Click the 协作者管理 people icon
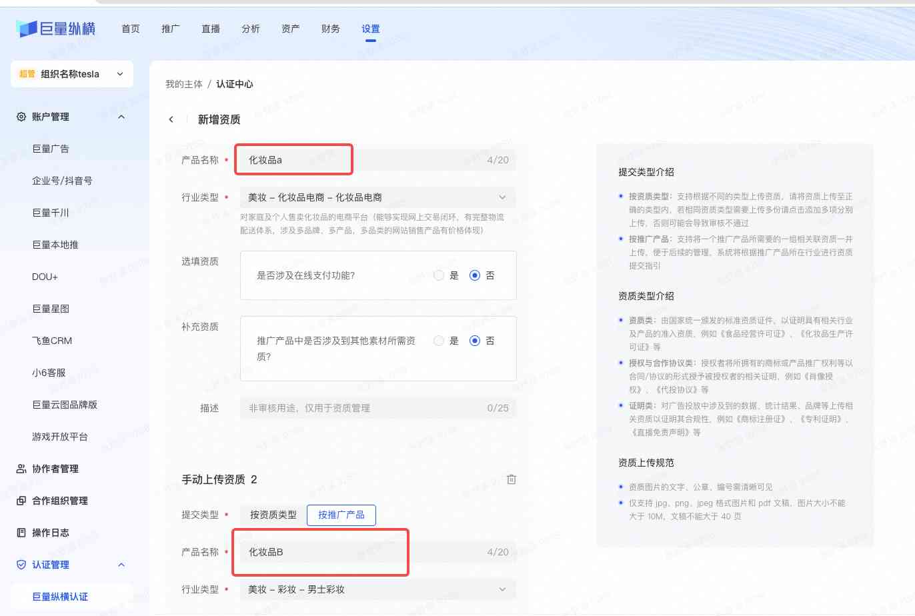Screen dimensions: 915x616 21,469
